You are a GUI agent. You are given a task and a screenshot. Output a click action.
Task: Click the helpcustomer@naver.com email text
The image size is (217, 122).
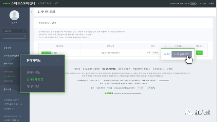point(124,88)
